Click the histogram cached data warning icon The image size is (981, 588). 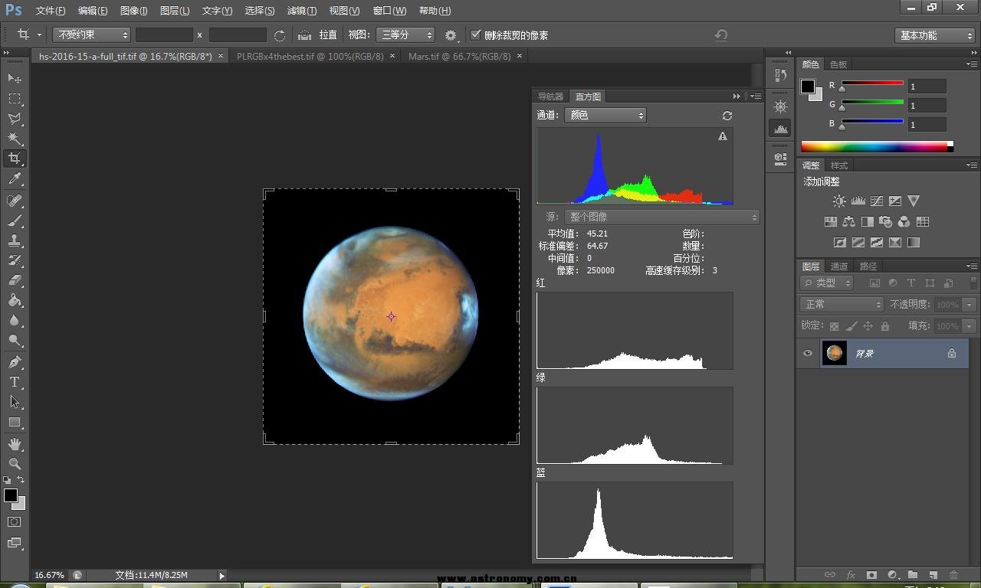[x=722, y=136]
